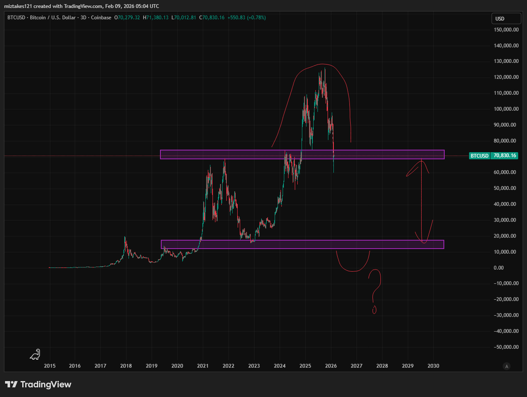Click the 100,000.00 price axis label

pyautogui.click(x=506, y=109)
